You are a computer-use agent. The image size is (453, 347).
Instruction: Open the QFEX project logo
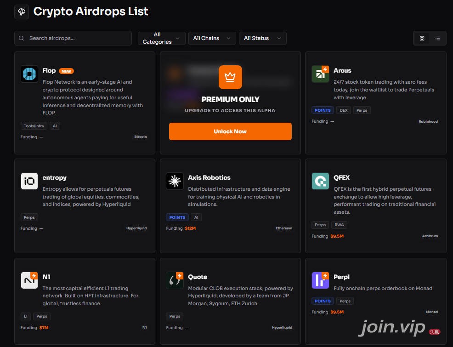[320, 181]
